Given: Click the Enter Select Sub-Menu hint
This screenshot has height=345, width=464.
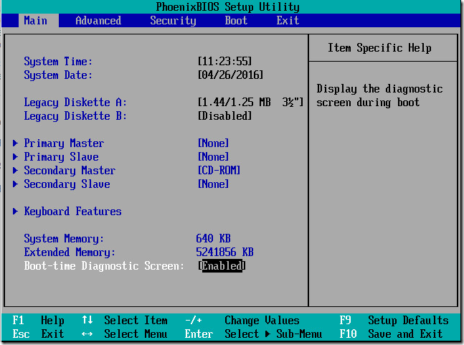Looking at the screenshot, I should pos(253,334).
